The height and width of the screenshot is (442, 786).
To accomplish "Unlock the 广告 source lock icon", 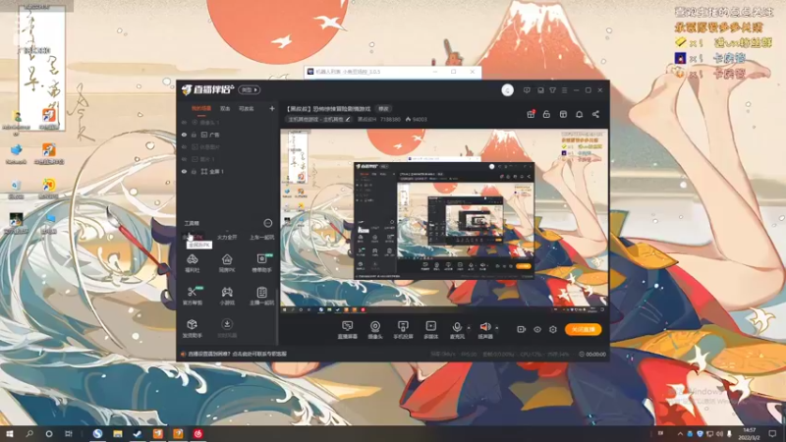I will pyautogui.click(x=194, y=135).
